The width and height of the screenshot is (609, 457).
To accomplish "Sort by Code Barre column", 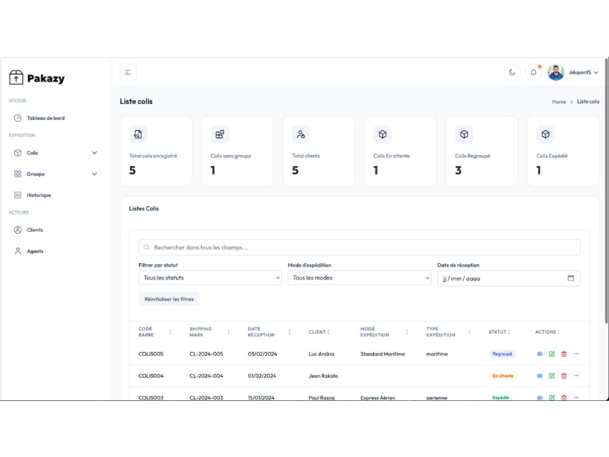I will [x=170, y=332].
